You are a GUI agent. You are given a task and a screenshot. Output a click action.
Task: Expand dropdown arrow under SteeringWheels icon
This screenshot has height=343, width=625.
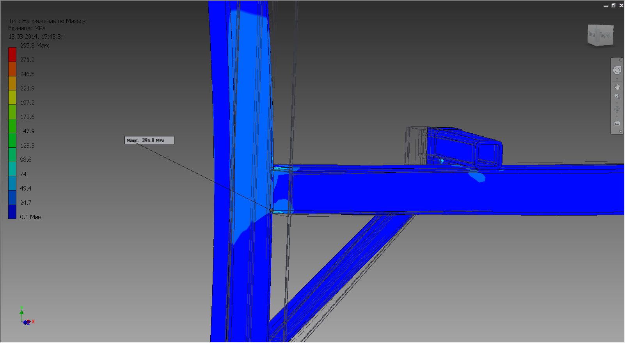click(x=617, y=79)
